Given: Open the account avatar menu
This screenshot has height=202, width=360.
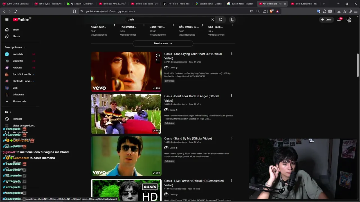Looking at the screenshot, I should [x=349, y=20].
